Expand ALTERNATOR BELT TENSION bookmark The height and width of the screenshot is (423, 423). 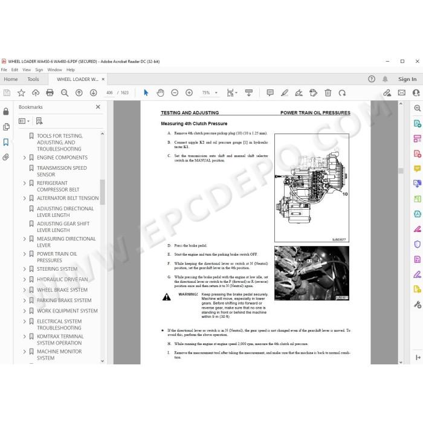(25, 198)
